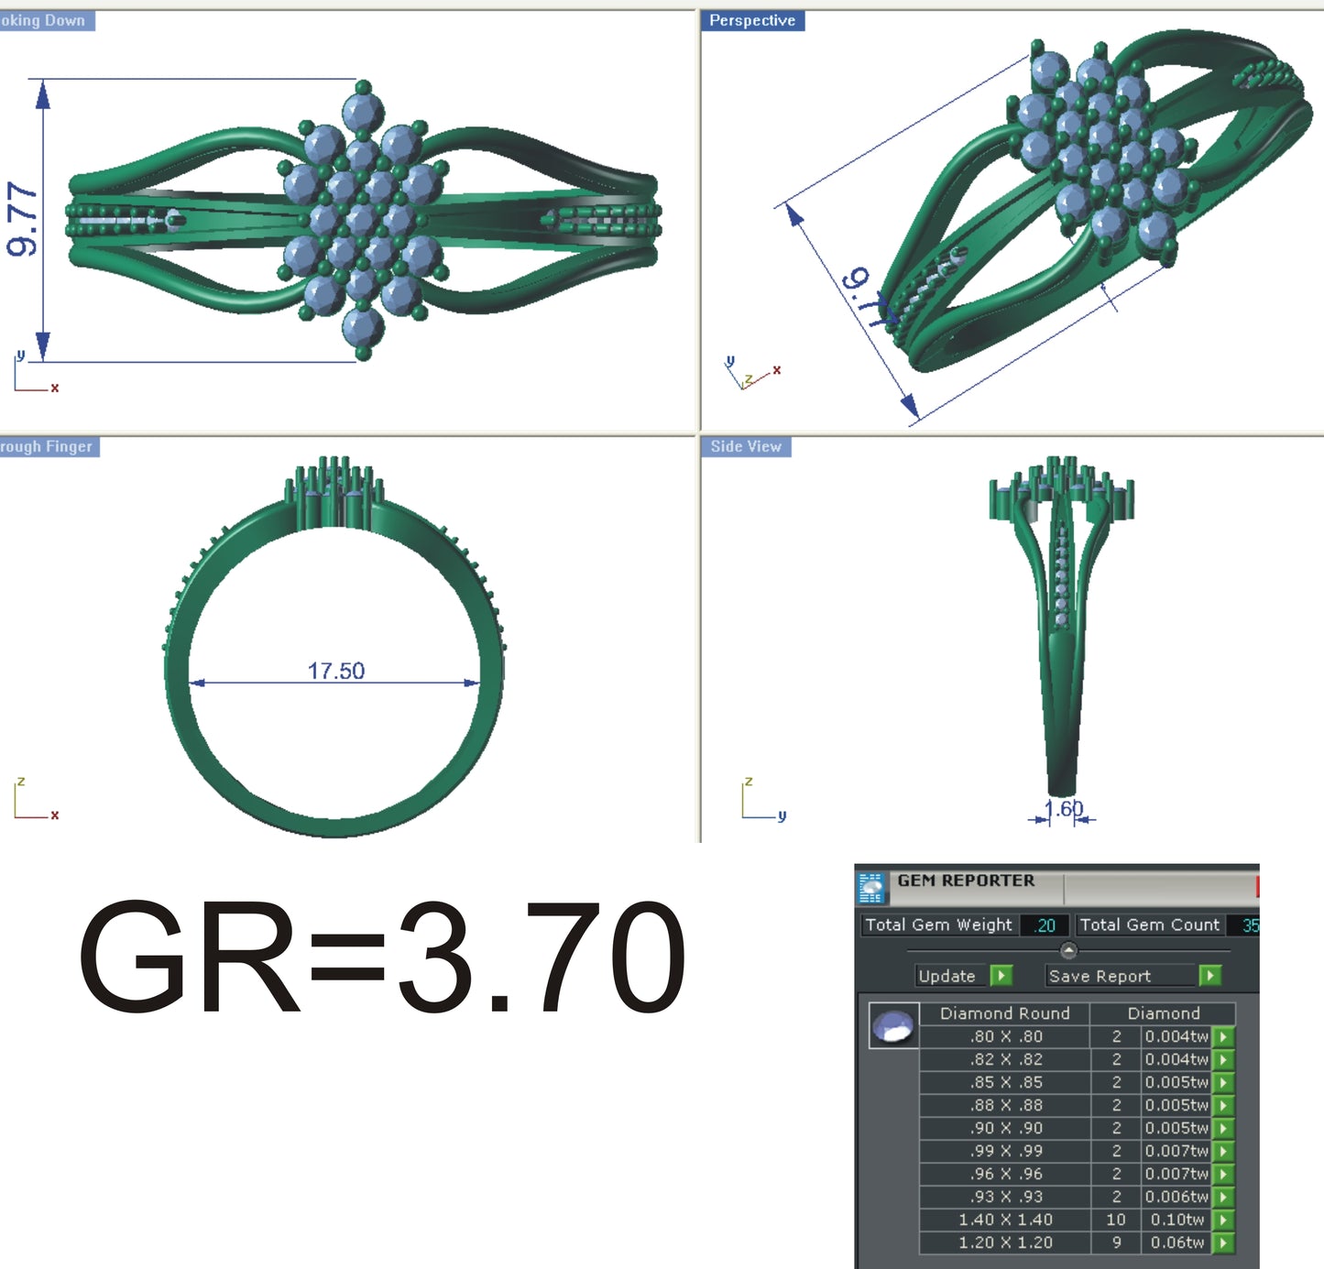Click the round diamond gem thumbnail
Screen dimensions: 1324x1269
click(893, 1026)
